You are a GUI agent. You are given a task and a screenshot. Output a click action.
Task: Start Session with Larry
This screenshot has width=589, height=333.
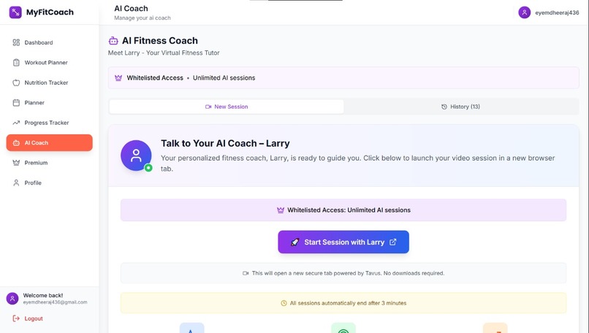tap(343, 242)
